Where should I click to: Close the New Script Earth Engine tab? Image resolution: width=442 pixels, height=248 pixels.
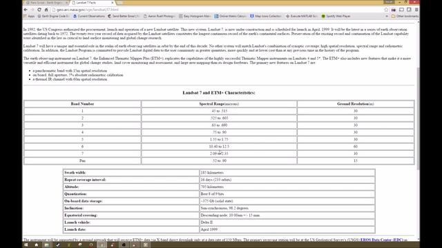67,3
